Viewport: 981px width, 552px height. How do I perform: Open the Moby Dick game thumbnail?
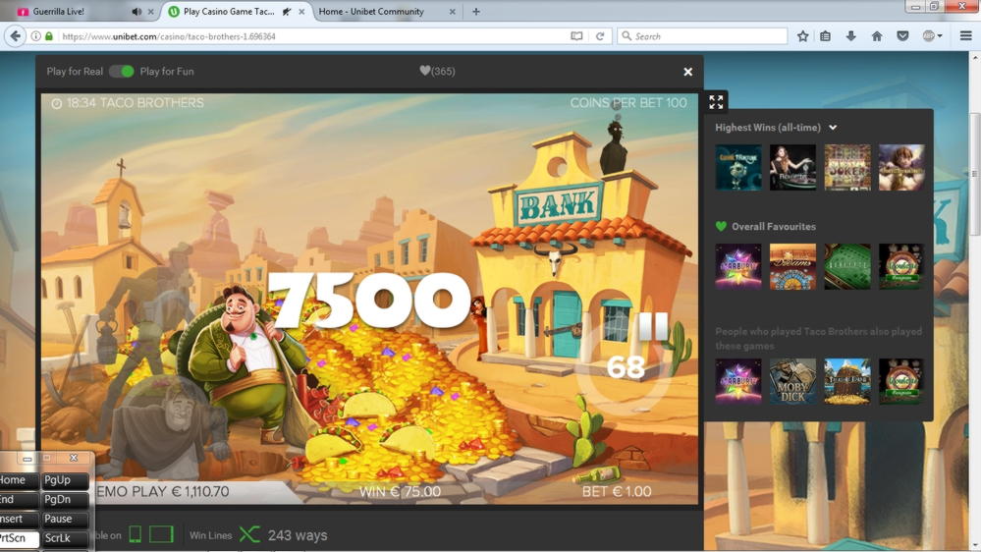point(792,381)
